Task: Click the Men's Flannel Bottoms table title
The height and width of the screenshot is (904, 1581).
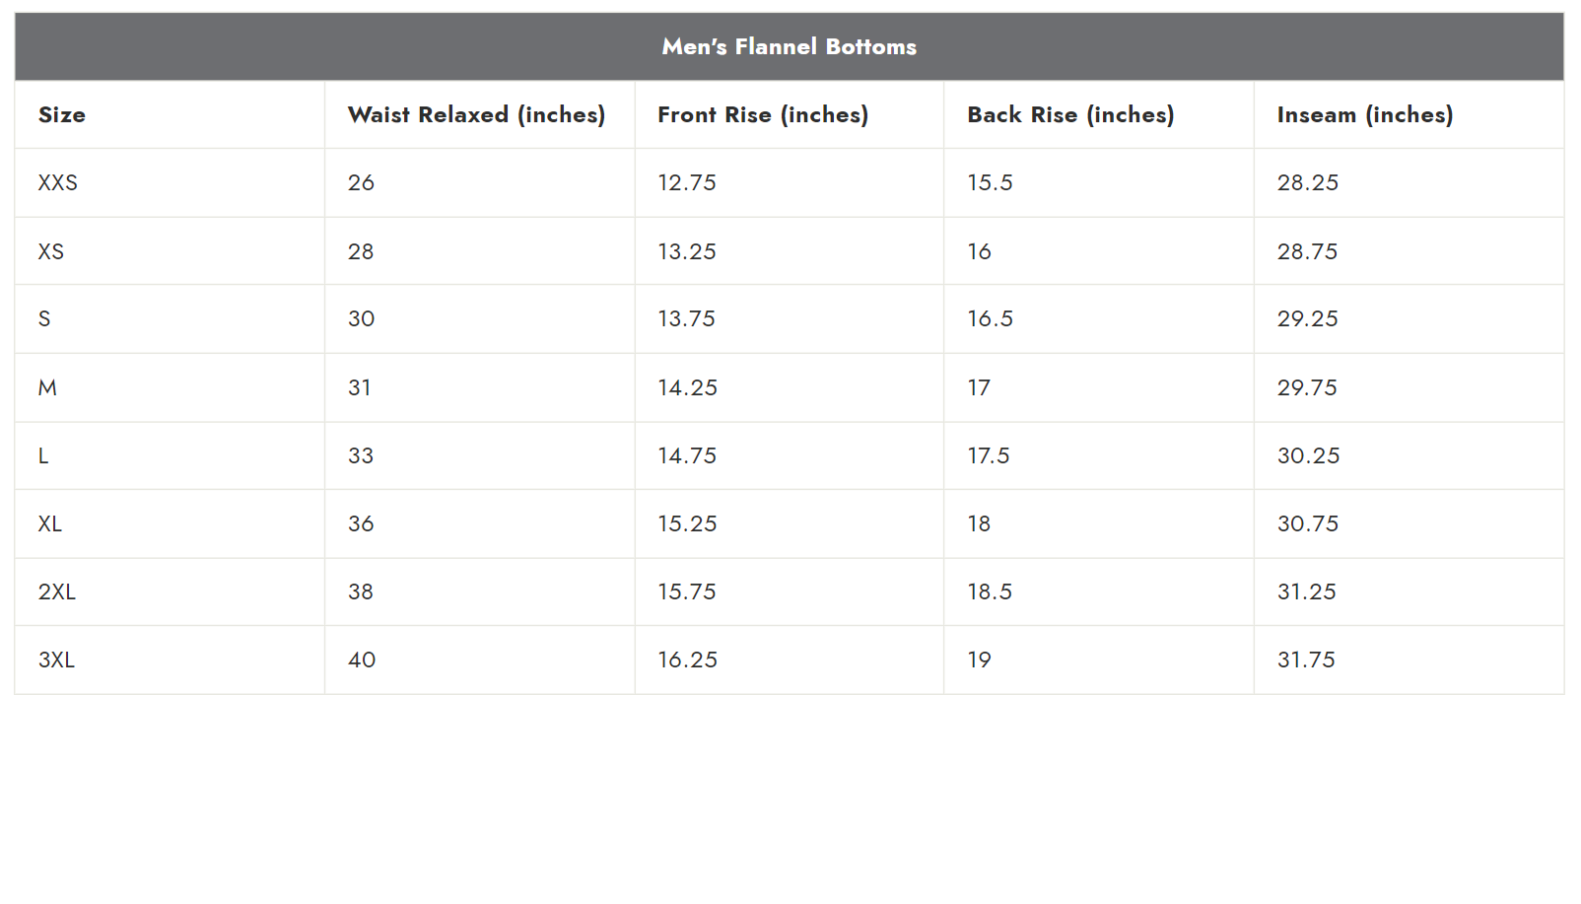Action: click(789, 46)
